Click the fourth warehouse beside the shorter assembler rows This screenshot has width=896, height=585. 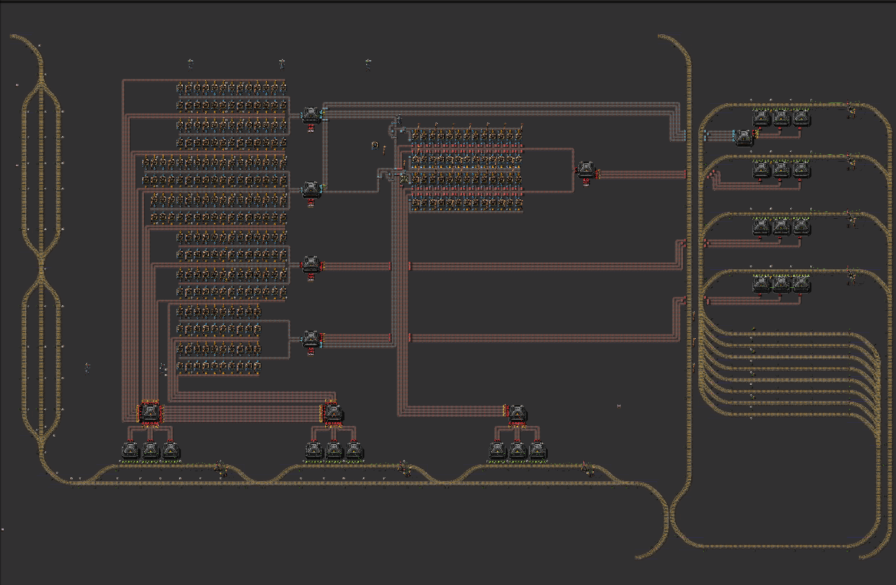click(x=311, y=339)
